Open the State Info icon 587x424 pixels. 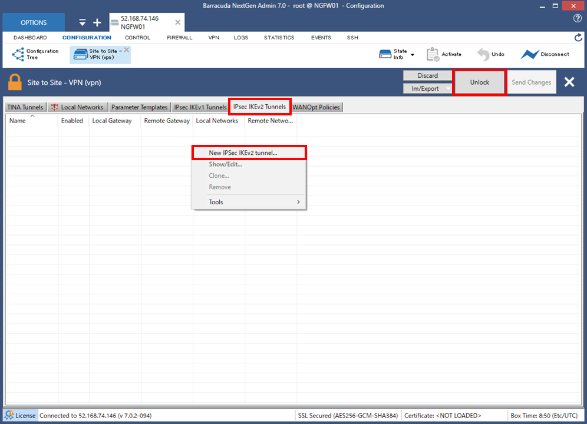pyautogui.click(x=385, y=54)
